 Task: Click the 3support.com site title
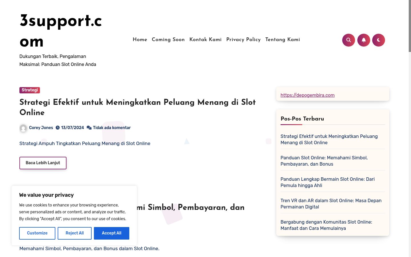pos(61,31)
